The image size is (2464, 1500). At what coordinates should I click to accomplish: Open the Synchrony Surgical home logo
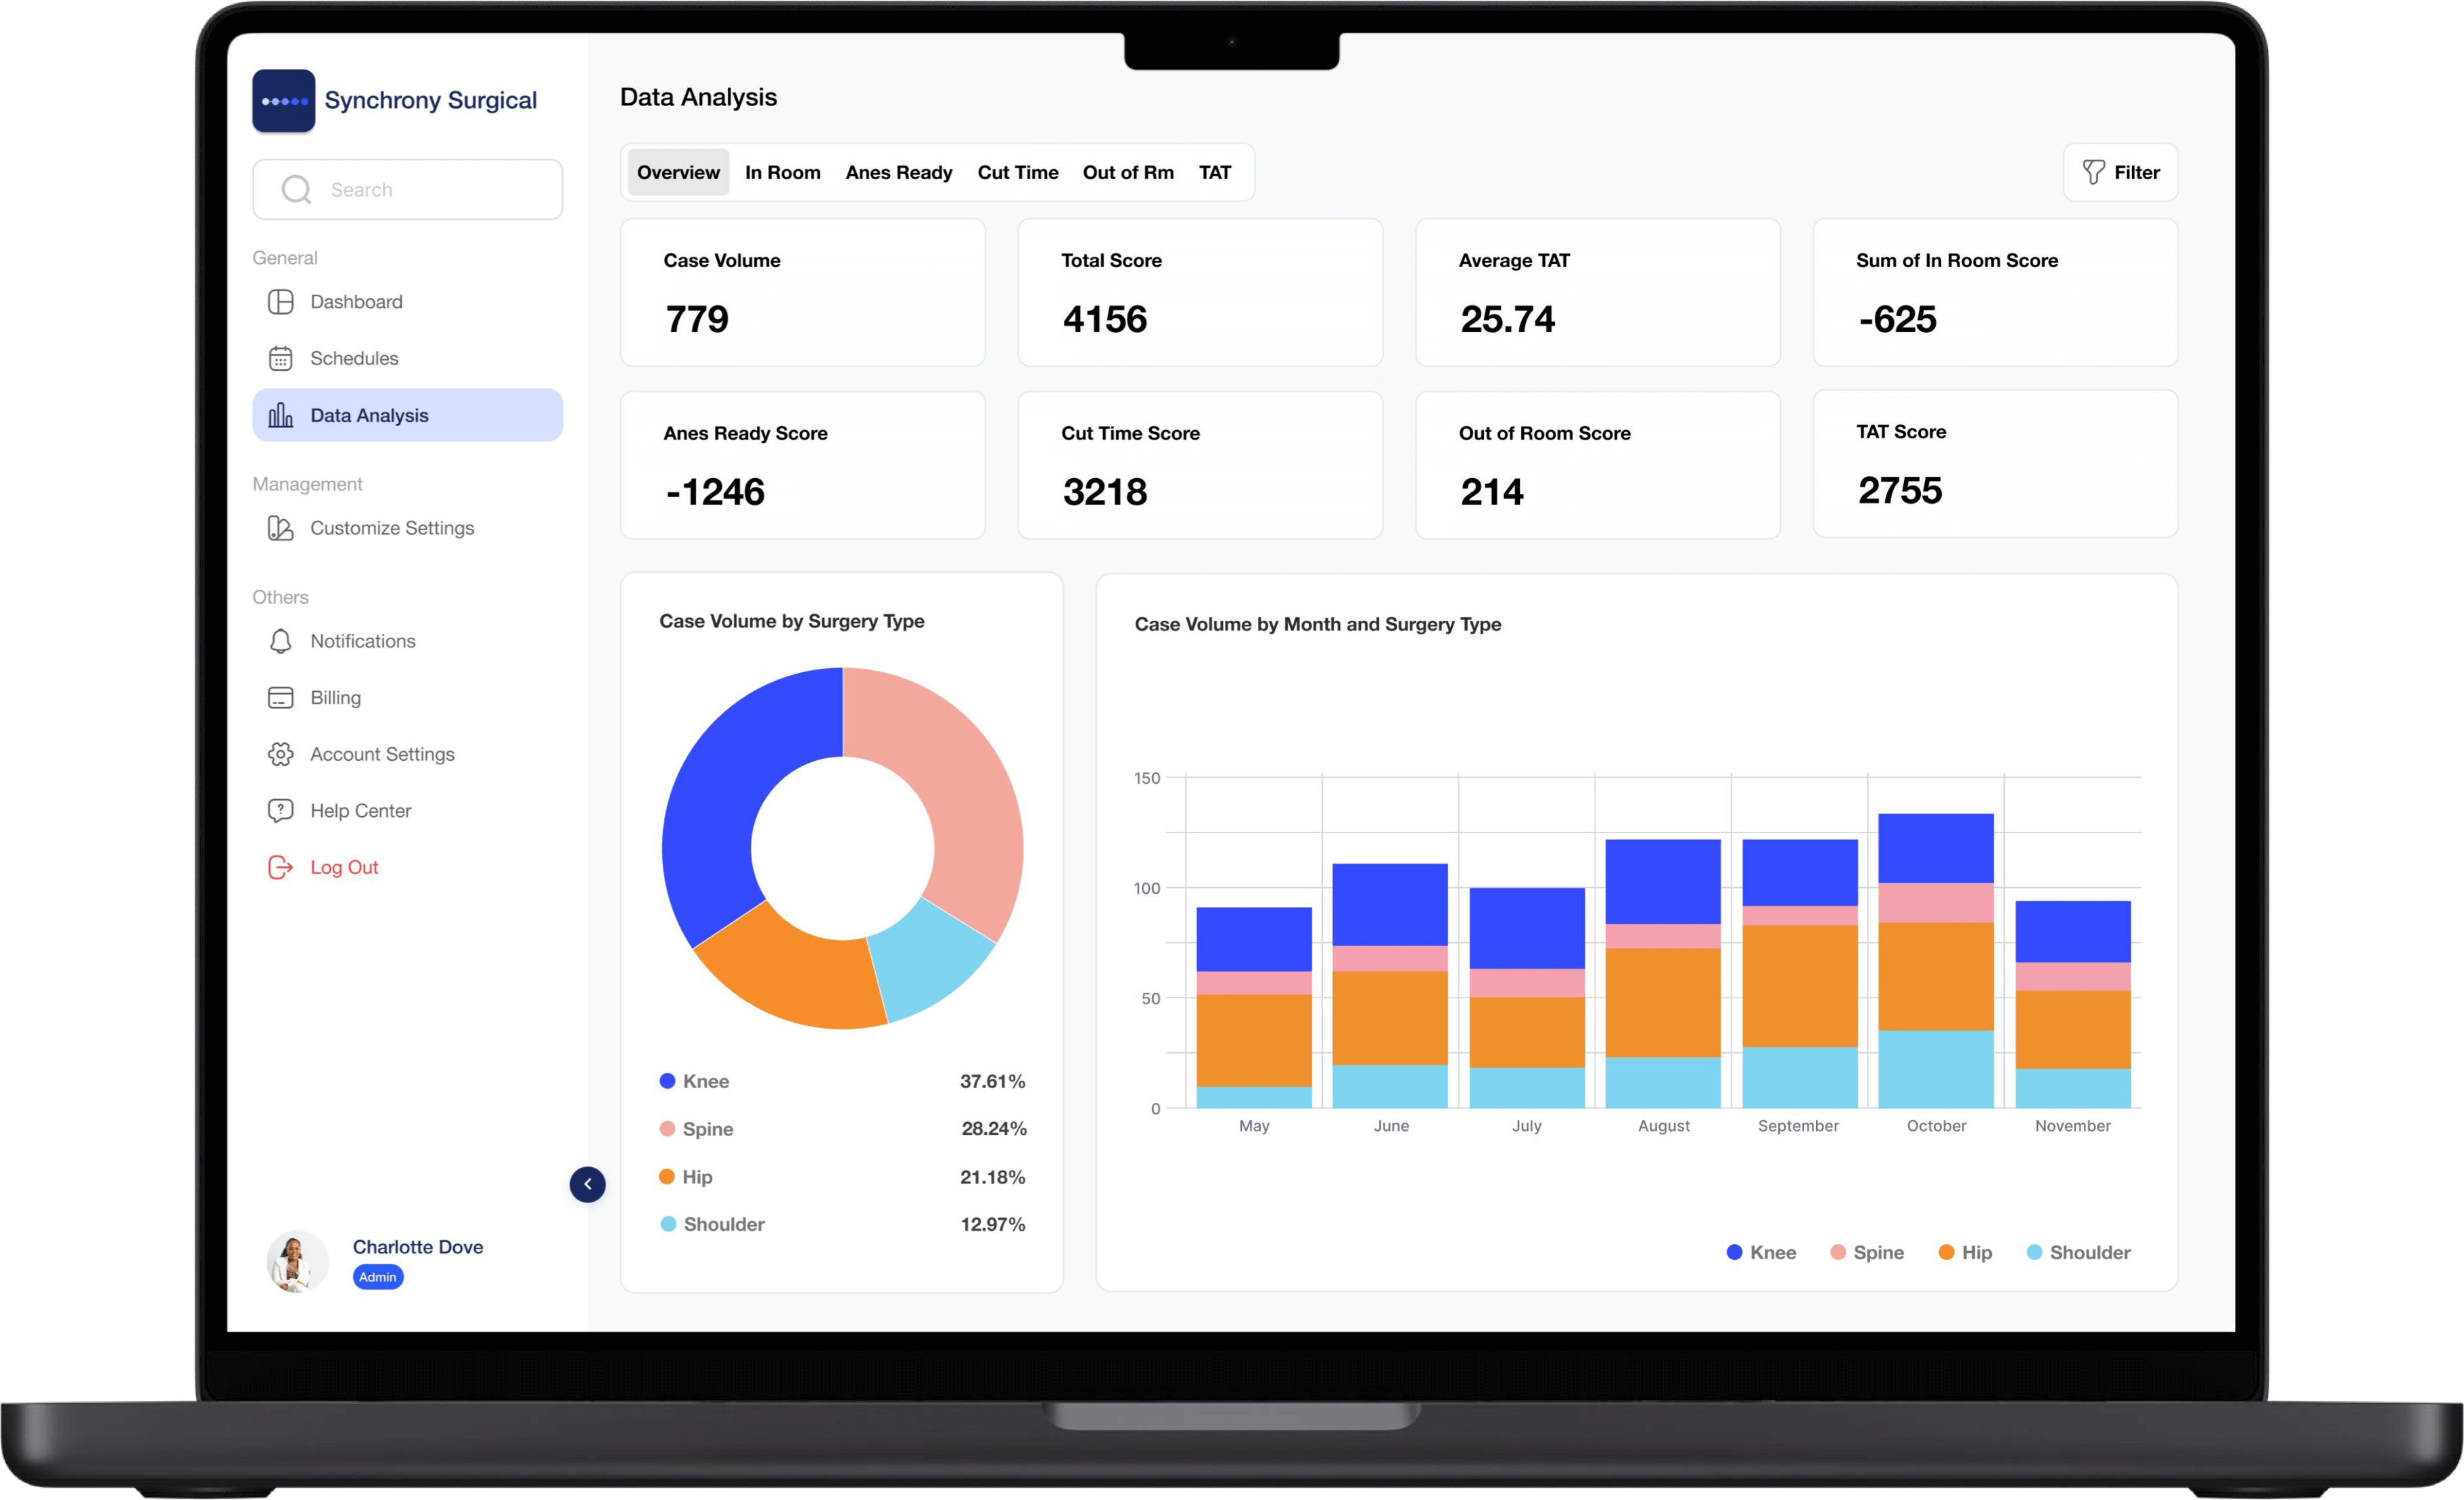396,100
